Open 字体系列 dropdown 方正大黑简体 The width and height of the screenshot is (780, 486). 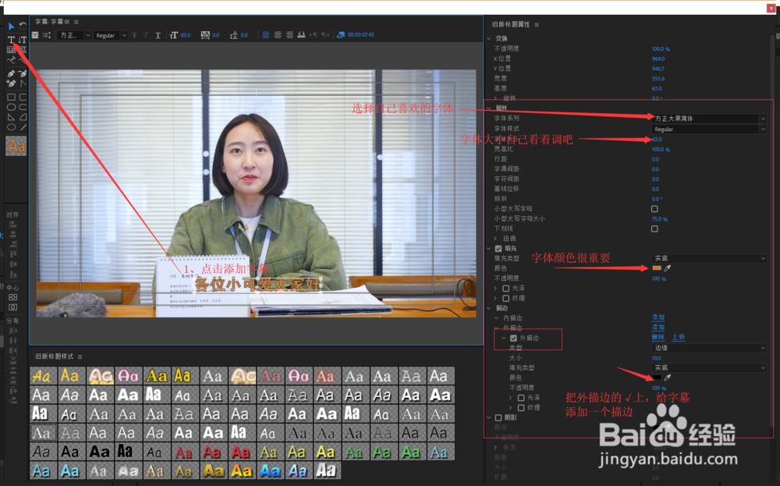click(x=709, y=119)
